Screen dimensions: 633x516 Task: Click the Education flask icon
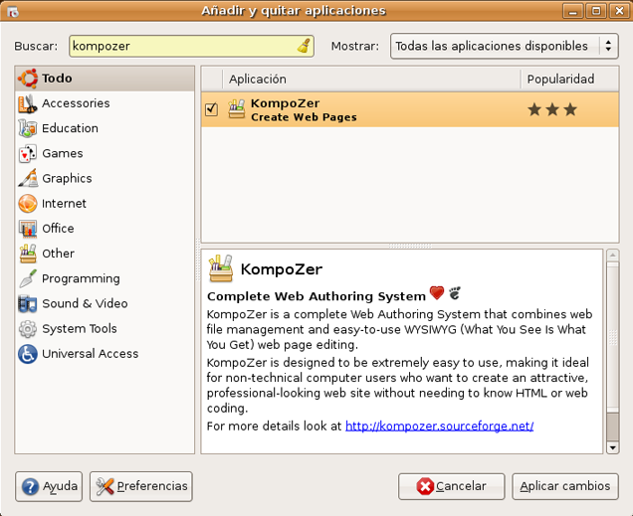pos(28,128)
